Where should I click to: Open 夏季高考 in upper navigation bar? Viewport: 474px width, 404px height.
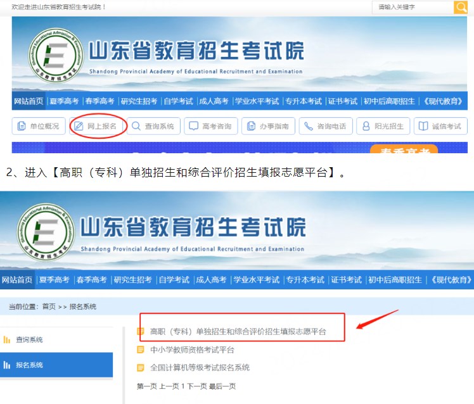(64, 101)
